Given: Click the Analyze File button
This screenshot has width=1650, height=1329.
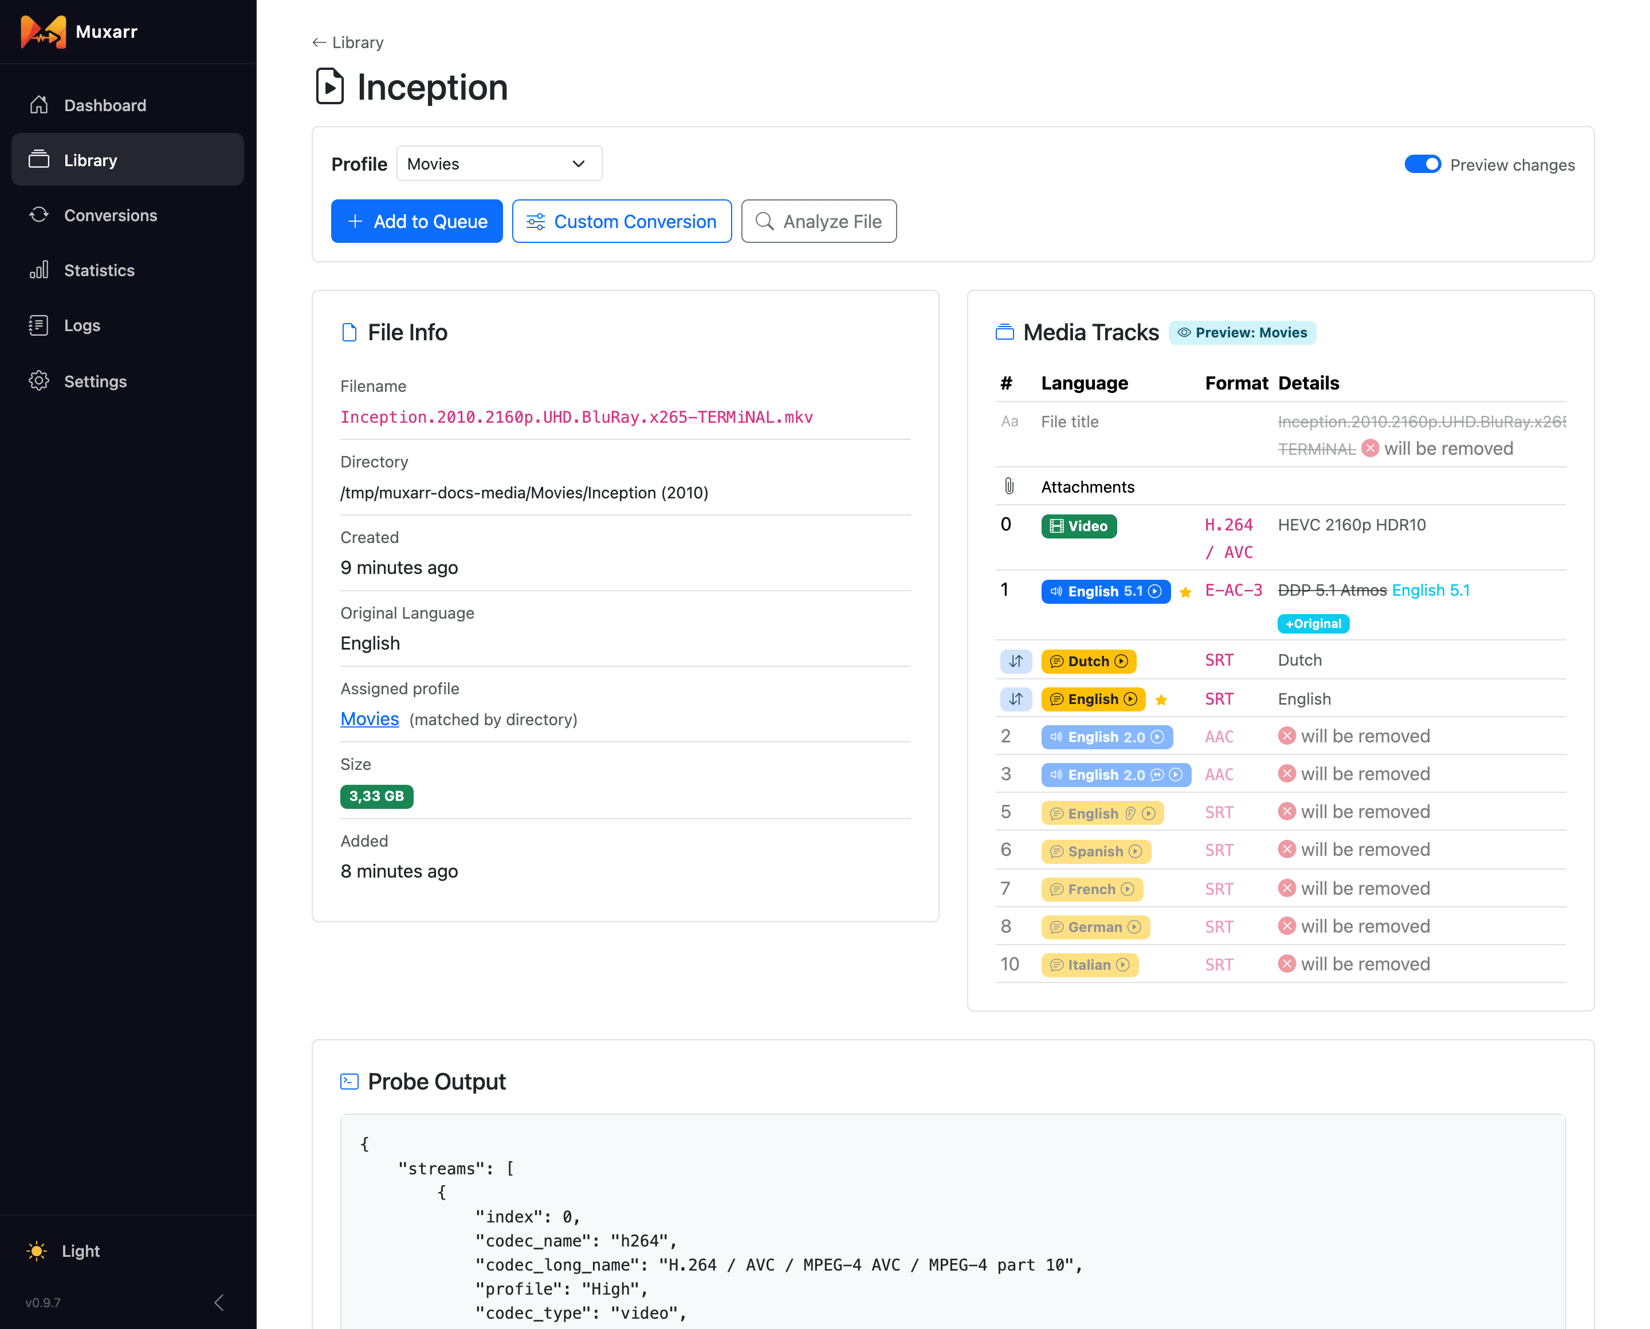Looking at the screenshot, I should click(819, 221).
